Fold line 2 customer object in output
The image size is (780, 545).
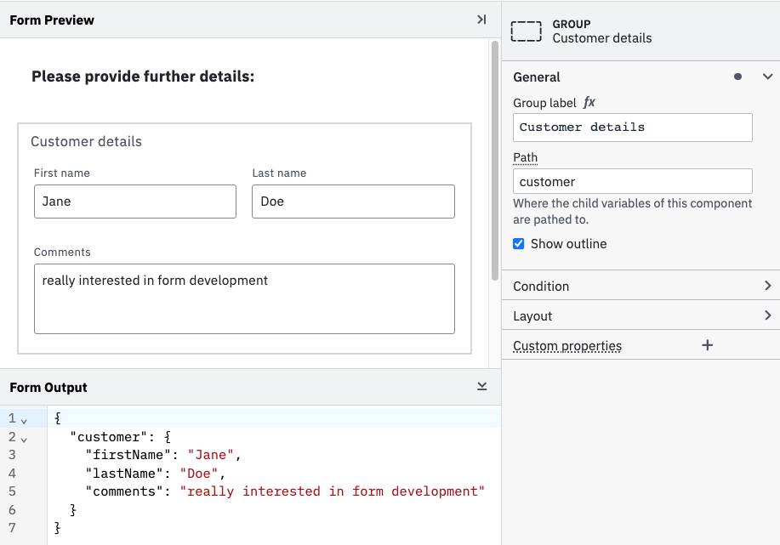tap(24, 438)
